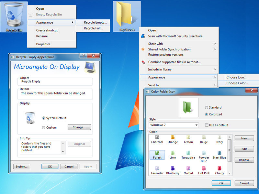
Task: Click the Choose Color... menu entry
Action: (x=237, y=83)
